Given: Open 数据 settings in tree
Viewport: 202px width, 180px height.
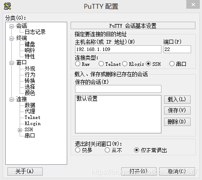Looking at the screenshot, I should point(30,105).
